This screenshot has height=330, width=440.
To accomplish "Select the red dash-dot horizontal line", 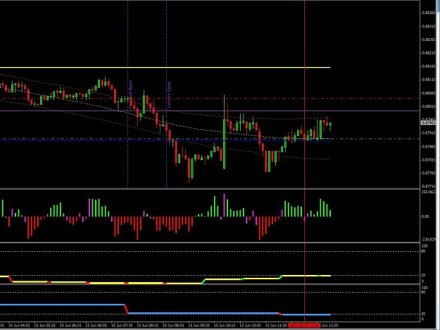I will point(210,99).
